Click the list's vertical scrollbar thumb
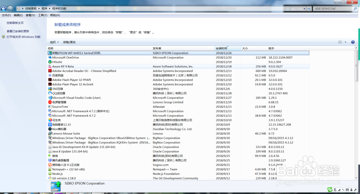 (x=356, y=65)
